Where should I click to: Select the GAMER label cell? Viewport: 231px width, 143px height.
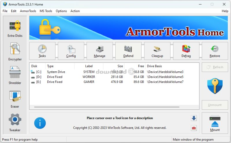click(x=89, y=82)
